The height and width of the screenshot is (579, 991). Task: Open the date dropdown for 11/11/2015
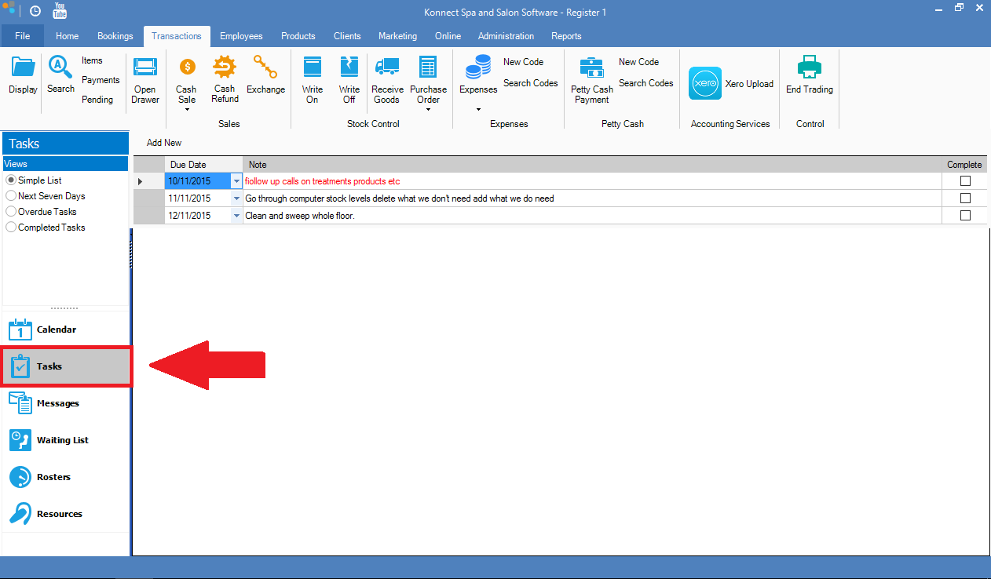236,198
